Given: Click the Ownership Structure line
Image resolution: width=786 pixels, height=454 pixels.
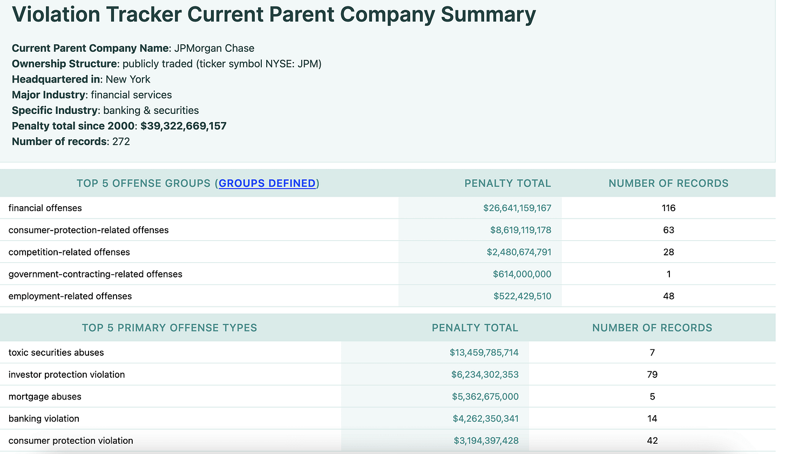Looking at the screenshot, I should pyautogui.click(x=167, y=64).
